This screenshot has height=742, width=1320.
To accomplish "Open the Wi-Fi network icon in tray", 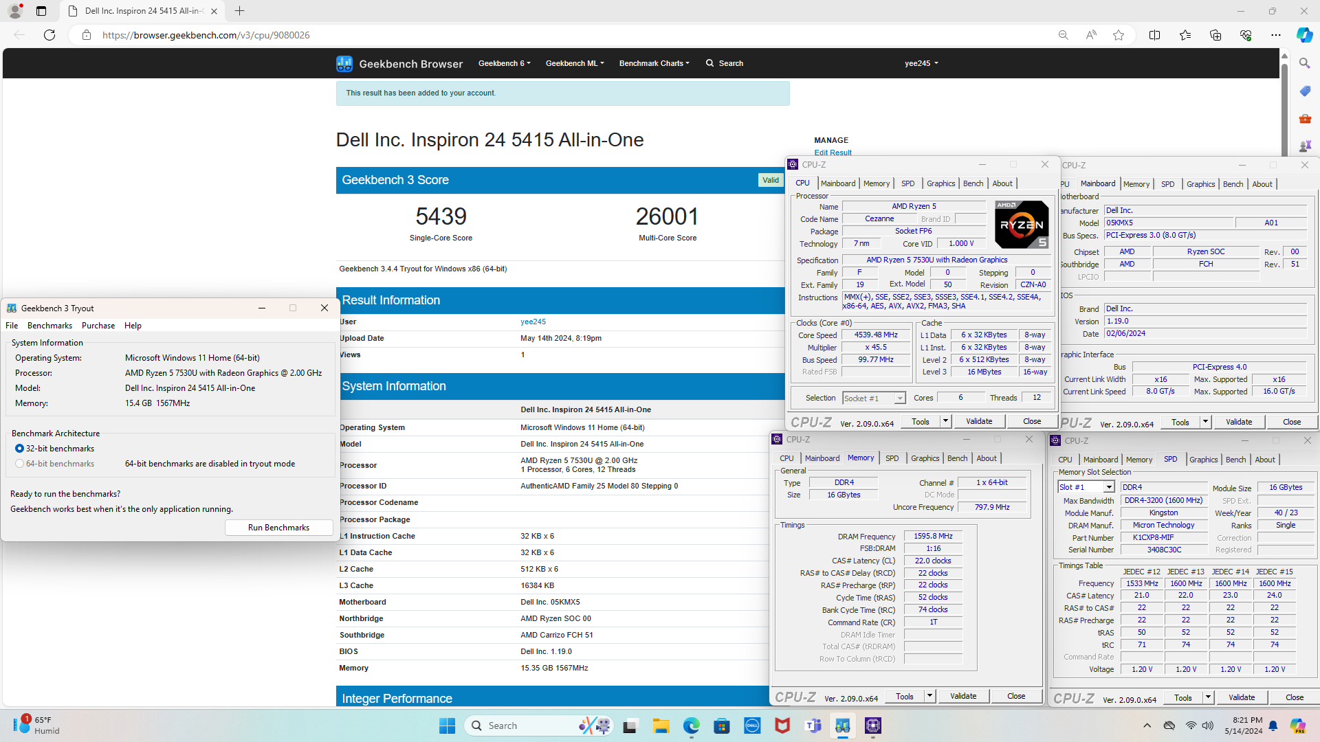I will click(1191, 726).
